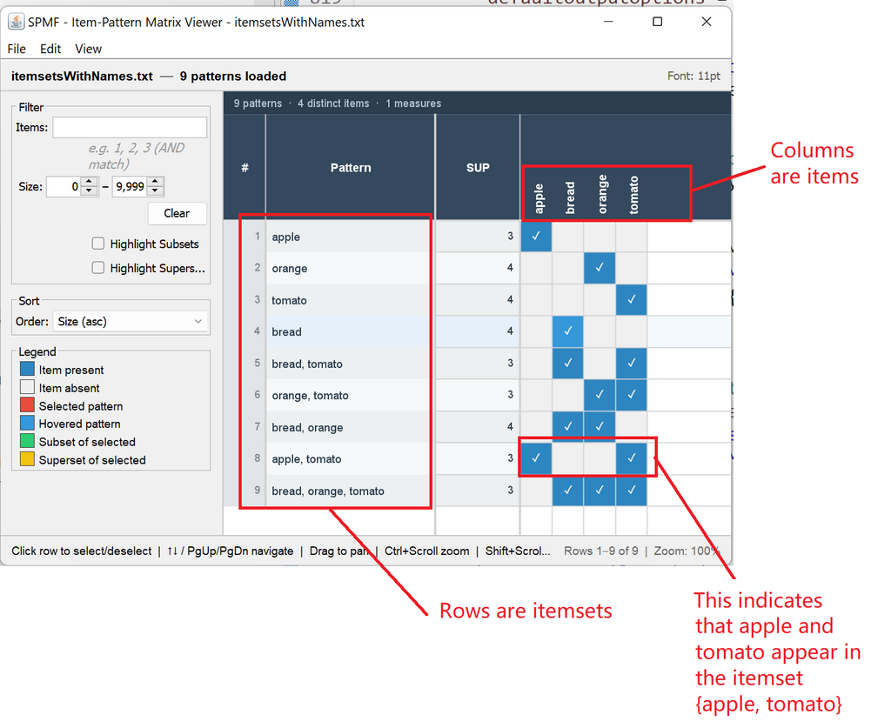Click tomato checkmark cell in row 3
The height and width of the screenshot is (728, 891).
pyautogui.click(x=632, y=300)
